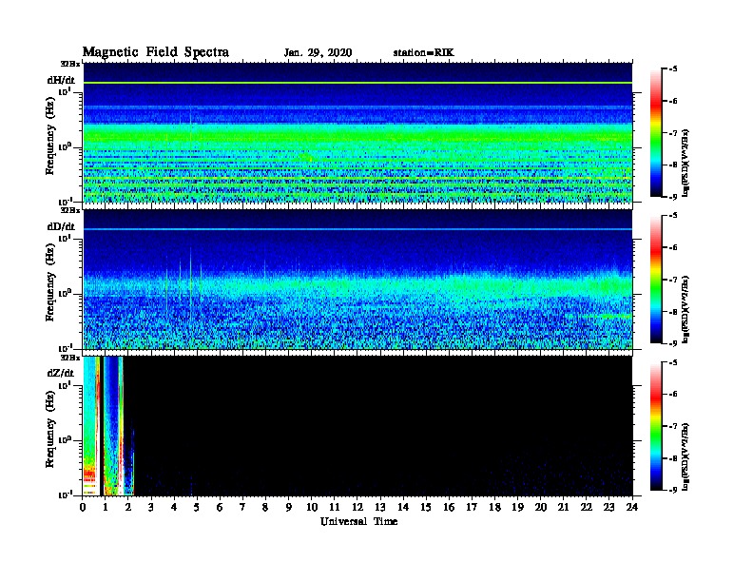The width and height of the screenshot is (753, 582).
Task: Click the "dH/dt" panel label
Action: (x=61, y=80)
